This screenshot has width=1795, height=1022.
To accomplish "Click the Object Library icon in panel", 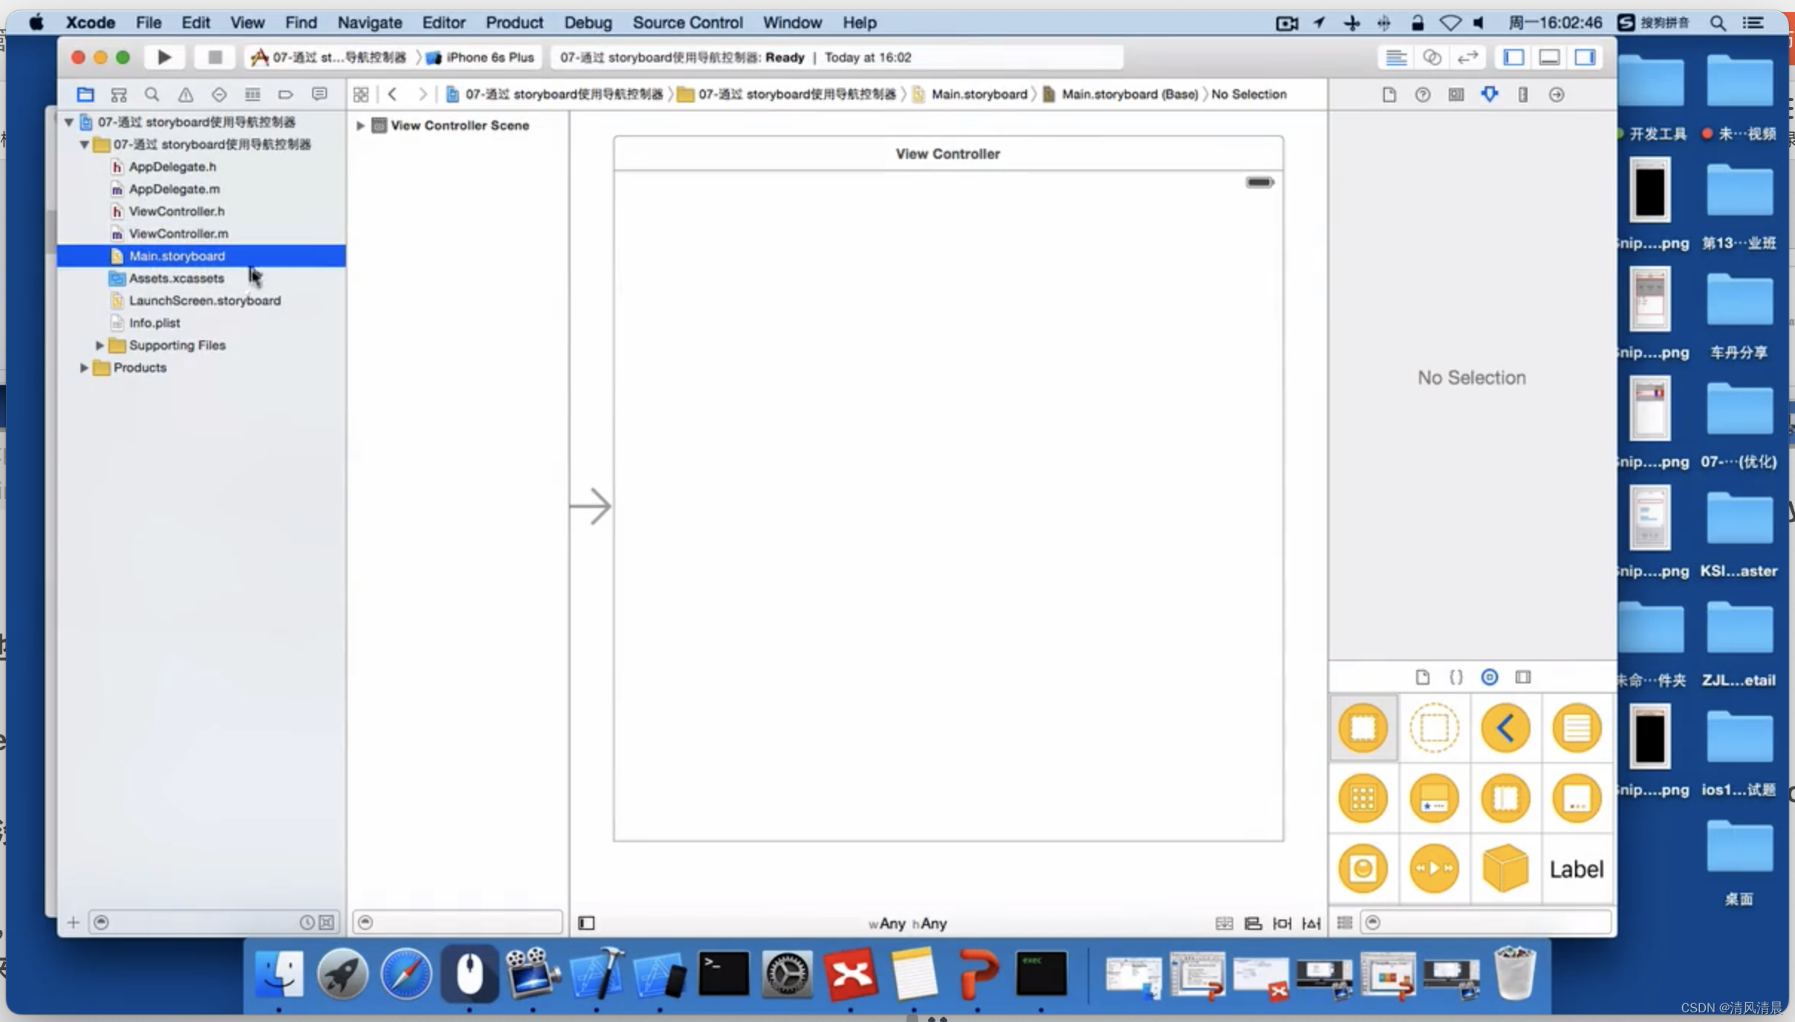I will [x=1489, y=677].
